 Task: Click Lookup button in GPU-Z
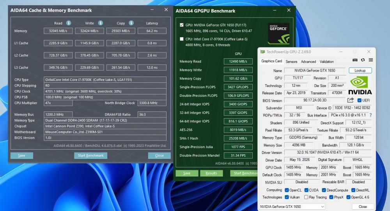coord(360,70)
